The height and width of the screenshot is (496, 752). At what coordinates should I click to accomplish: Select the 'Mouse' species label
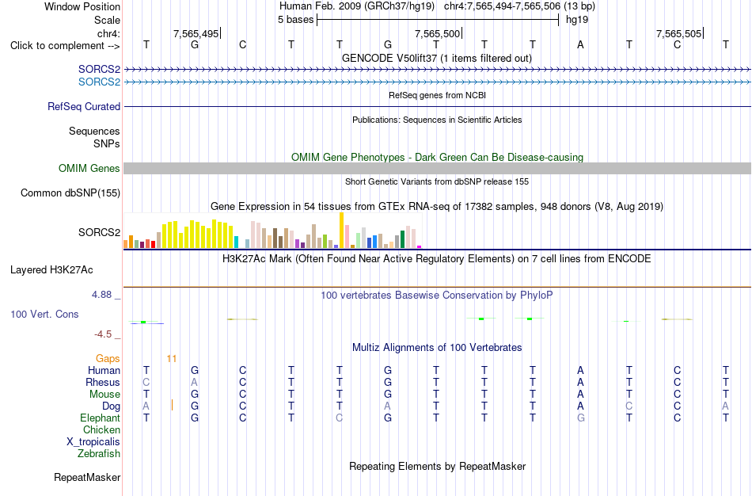click(x=104, y=395)
